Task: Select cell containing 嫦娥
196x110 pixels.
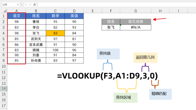Action: pyautogui.click(x=36, y=50)
